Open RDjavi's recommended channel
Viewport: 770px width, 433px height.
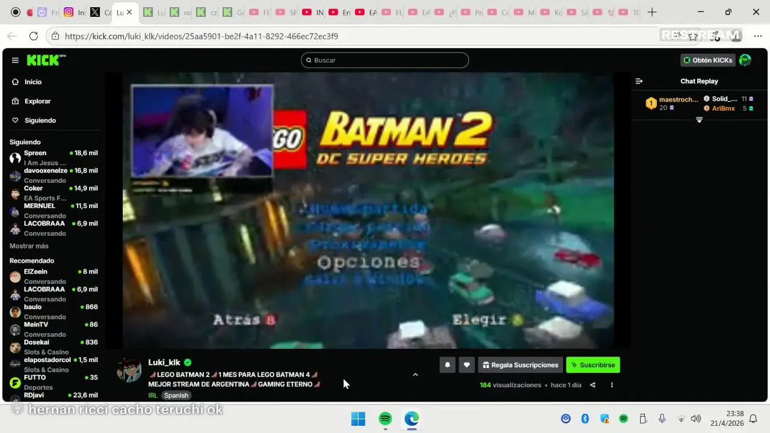tap(54, 396)
